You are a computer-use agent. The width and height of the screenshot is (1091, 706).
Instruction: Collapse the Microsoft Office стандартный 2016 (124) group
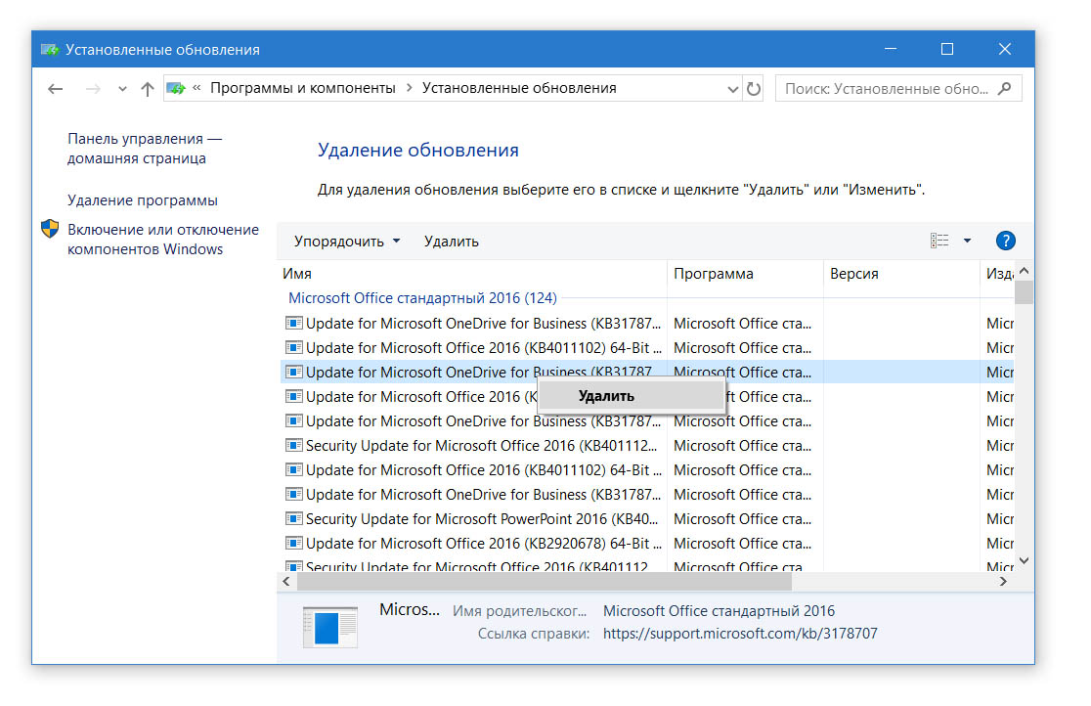tap(422, 298)
